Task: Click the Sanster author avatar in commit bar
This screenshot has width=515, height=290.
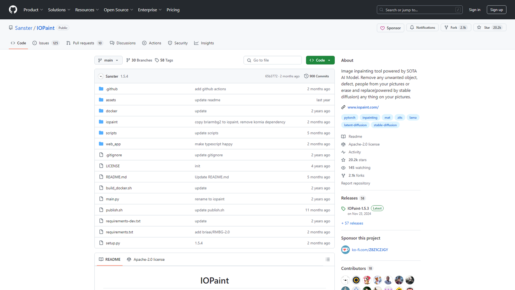Action: (101, 76)
